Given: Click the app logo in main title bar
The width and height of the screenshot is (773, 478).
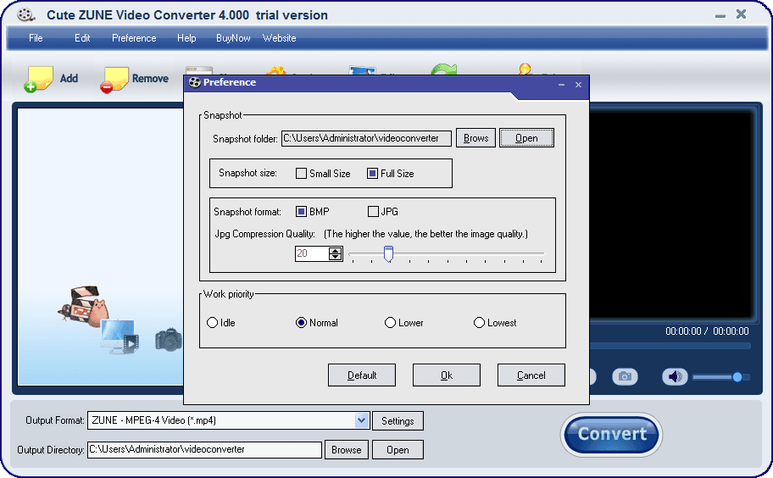Looking at the screenshot, I should coord(26,14).
